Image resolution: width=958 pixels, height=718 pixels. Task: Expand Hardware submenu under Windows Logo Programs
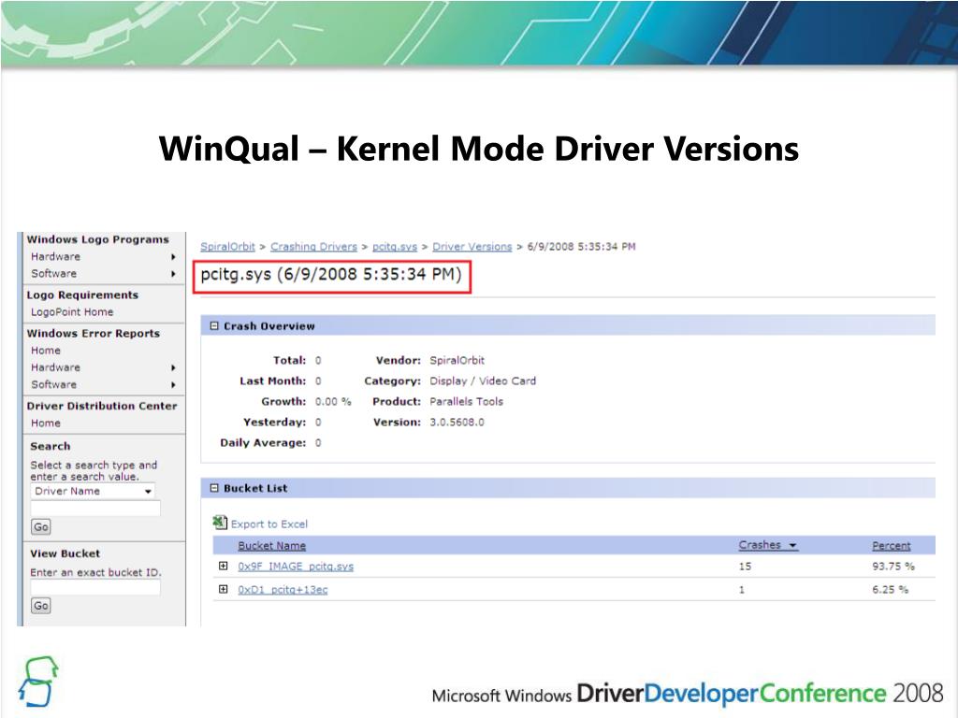tap(173, 257)
